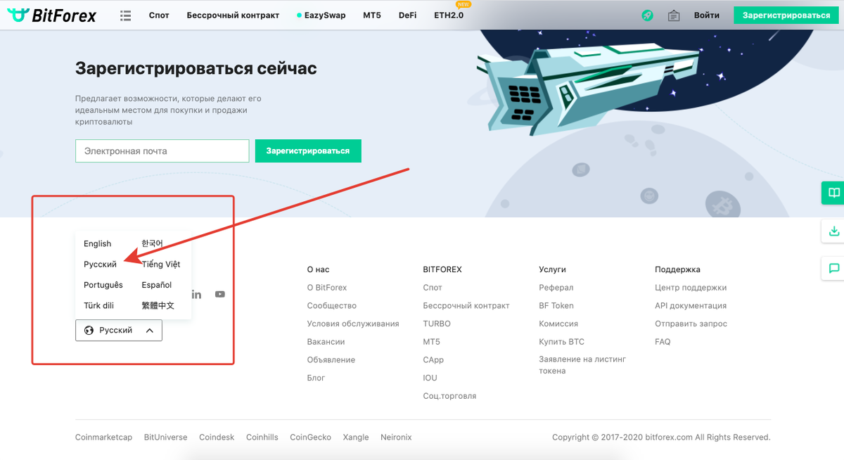844x460 pixels.
Task: Open Комиссия footer link
Action: (558, 324)
